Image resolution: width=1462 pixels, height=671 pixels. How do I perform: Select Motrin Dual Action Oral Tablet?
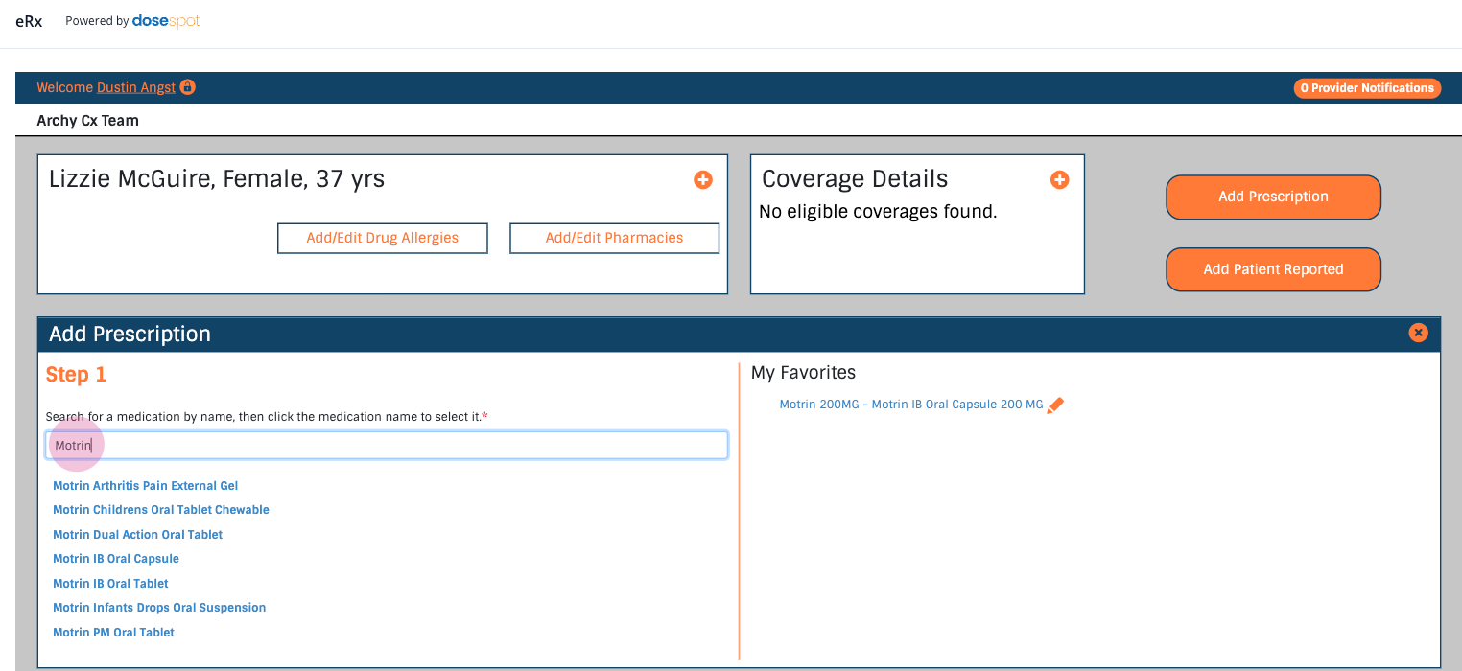(x=138, y=535)
